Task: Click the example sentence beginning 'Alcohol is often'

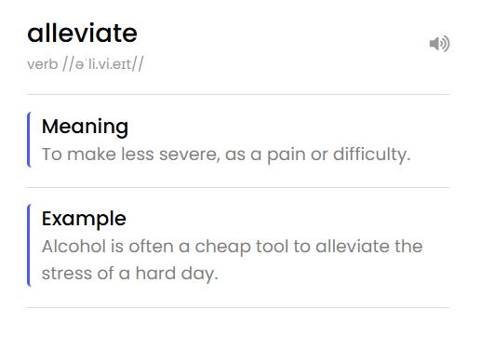Action: click(x=232, y=260)
